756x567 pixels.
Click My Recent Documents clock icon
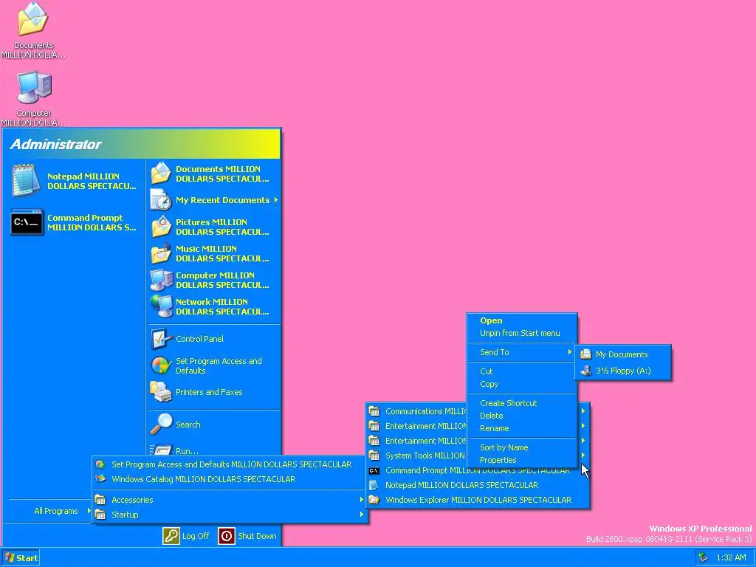click(x=160, y=200)
